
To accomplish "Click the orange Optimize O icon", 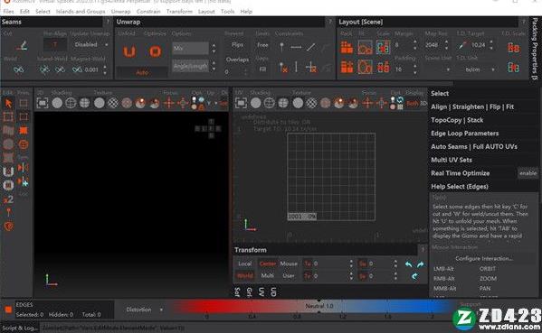I will click(156, 51).
